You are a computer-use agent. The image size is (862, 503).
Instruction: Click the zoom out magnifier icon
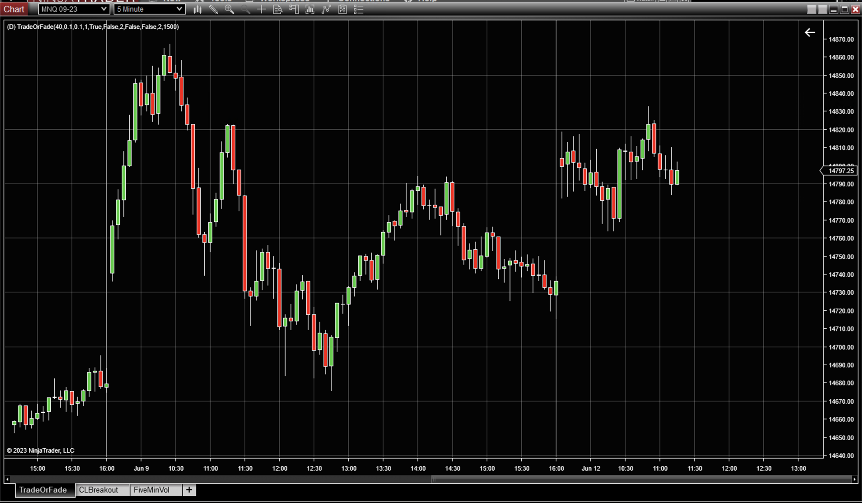pos(246,9)
